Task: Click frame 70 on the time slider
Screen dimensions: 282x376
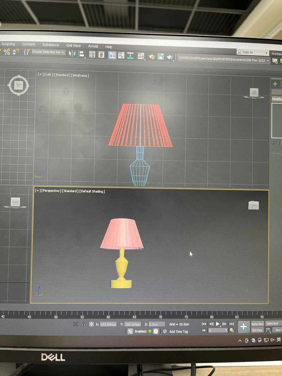Action: (160, 317)
